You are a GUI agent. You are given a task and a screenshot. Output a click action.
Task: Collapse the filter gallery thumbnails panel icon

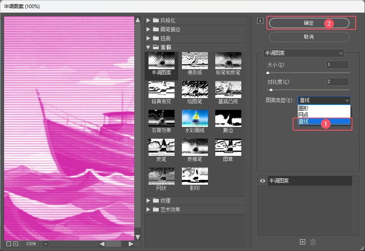[260, 21]
